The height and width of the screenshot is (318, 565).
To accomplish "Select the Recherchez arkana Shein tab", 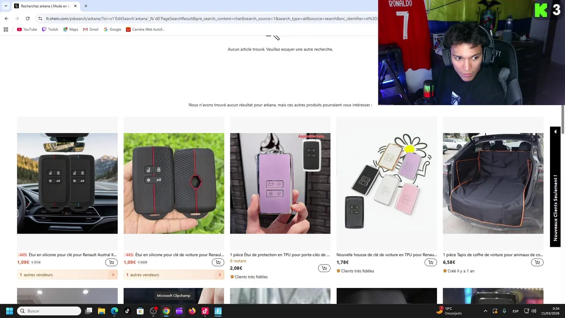I will 45,6.
